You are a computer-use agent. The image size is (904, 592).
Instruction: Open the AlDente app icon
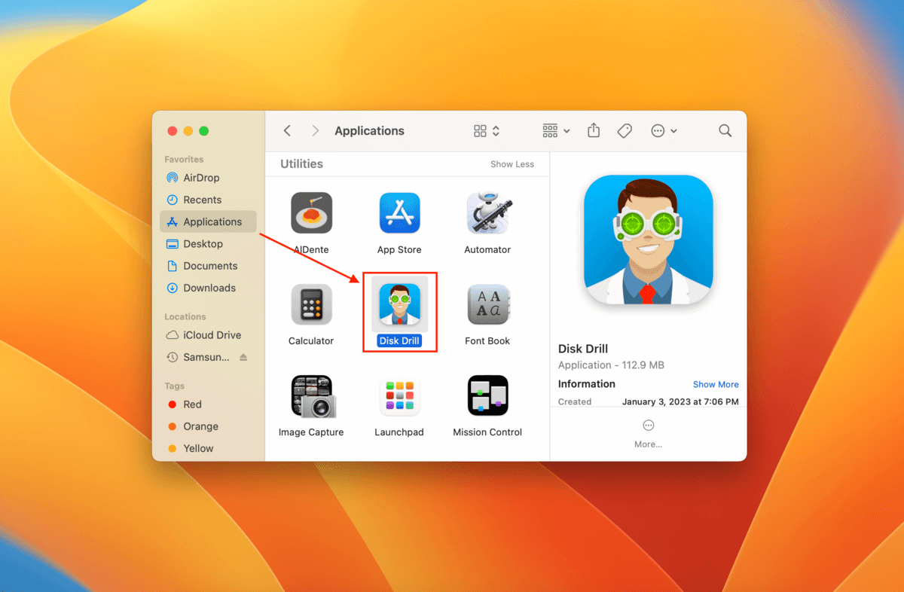coord(311,213)
